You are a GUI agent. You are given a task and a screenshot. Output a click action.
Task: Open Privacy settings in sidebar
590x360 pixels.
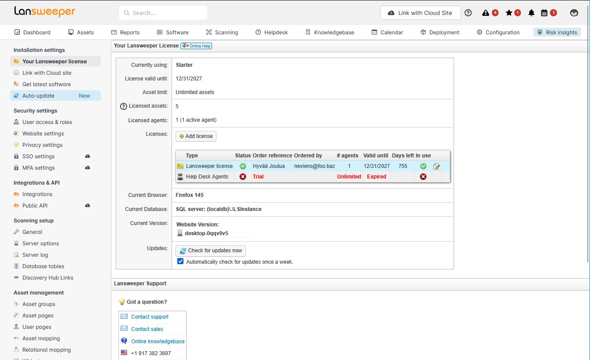pyautogui.click(x=55, y=145)
